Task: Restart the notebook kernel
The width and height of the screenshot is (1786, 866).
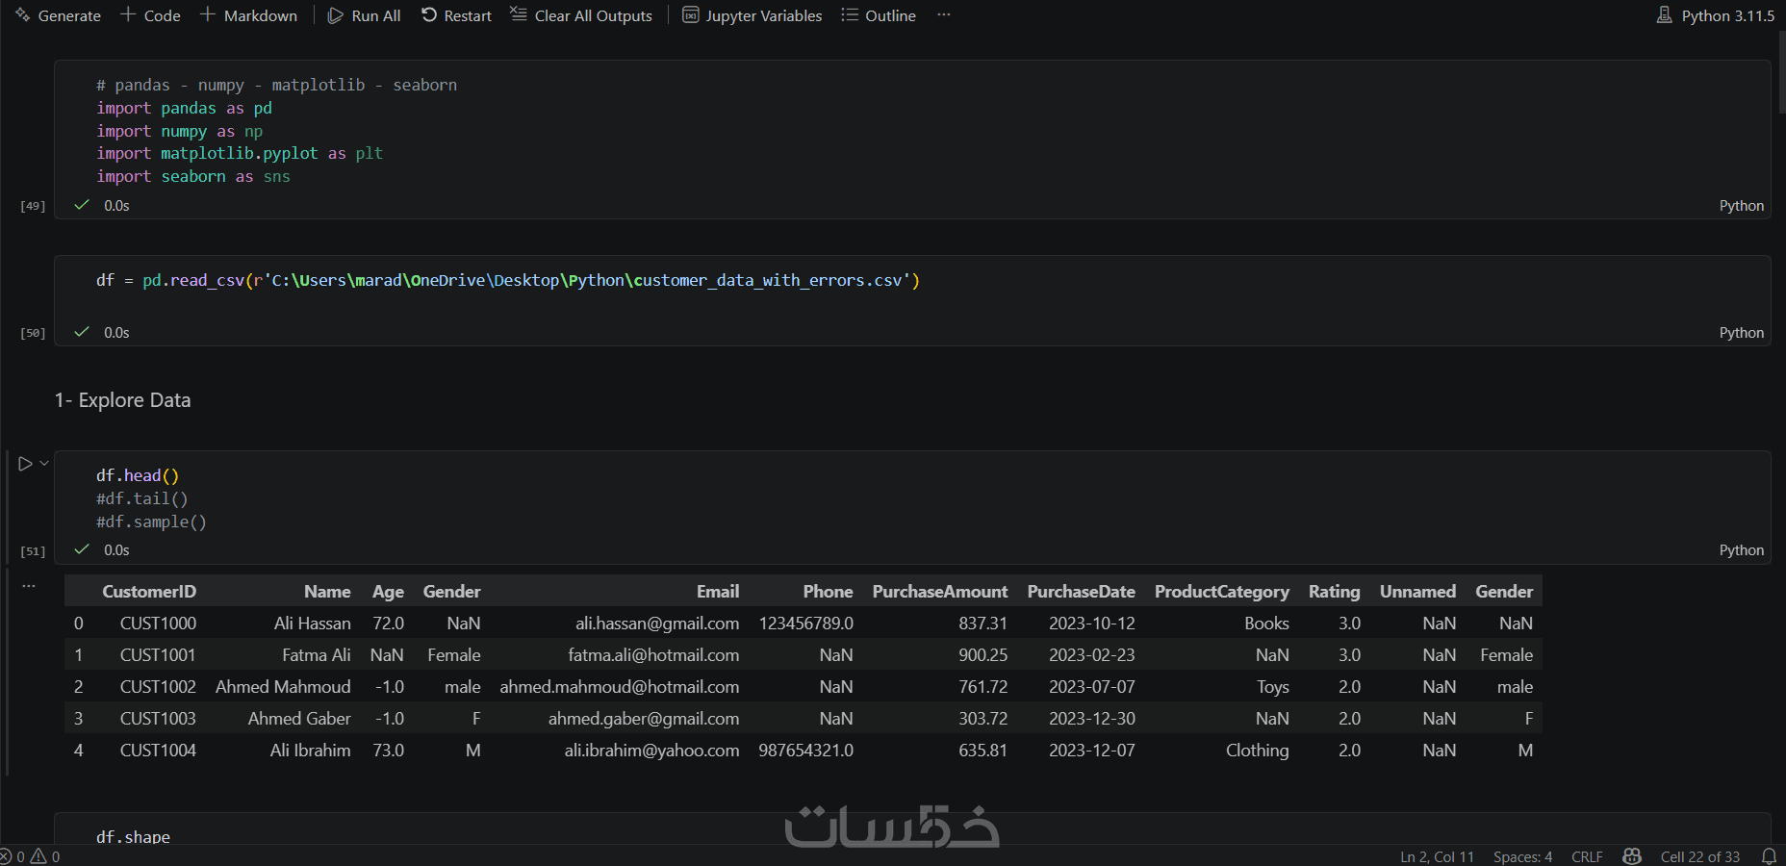Action: click(456, 15)
